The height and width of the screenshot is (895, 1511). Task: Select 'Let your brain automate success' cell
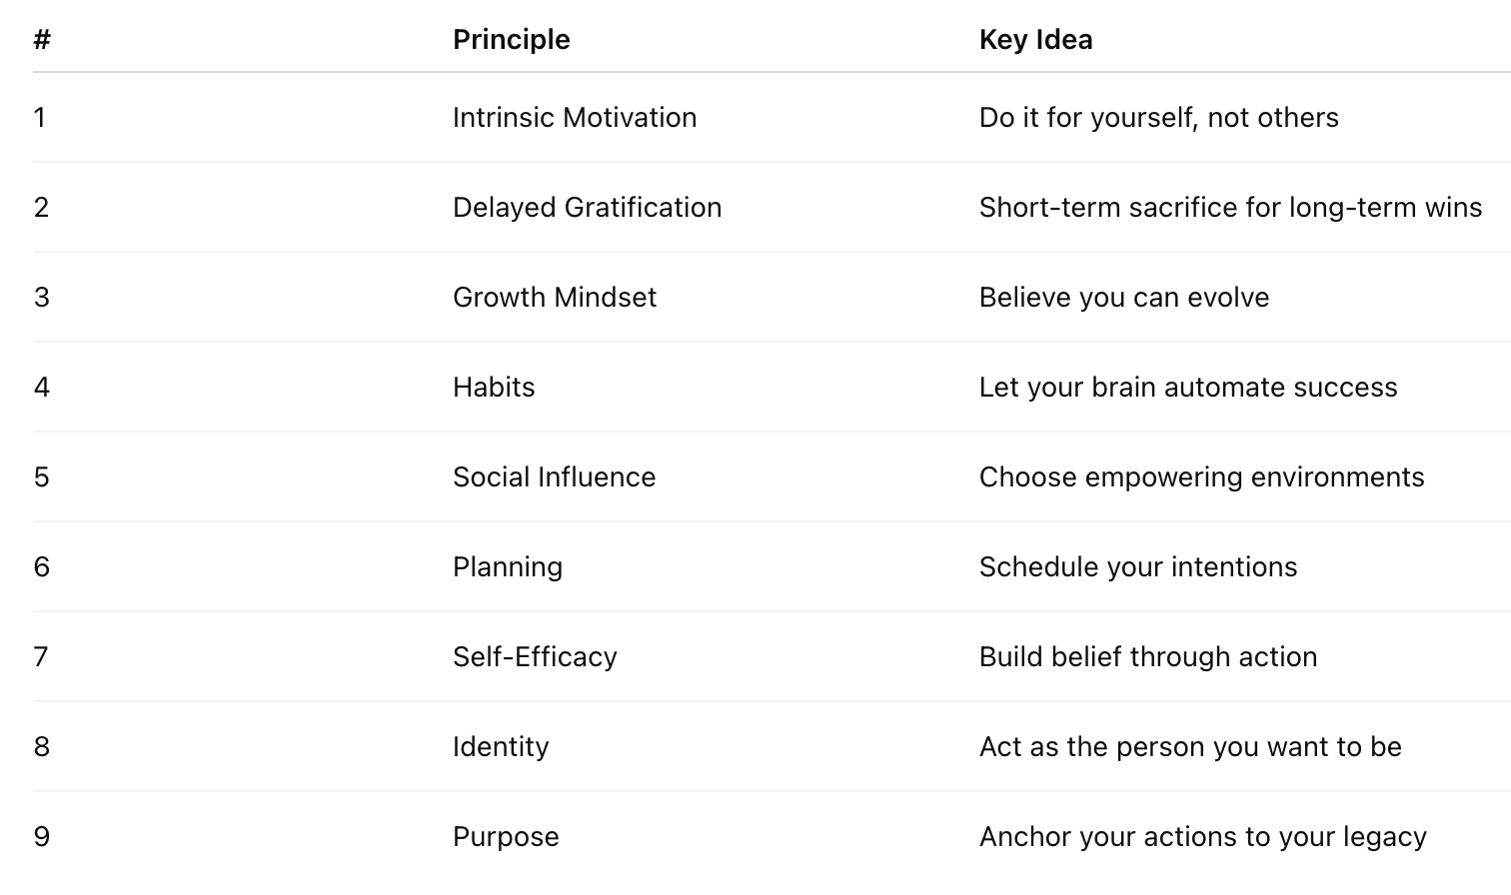(x=1188, y=387)
